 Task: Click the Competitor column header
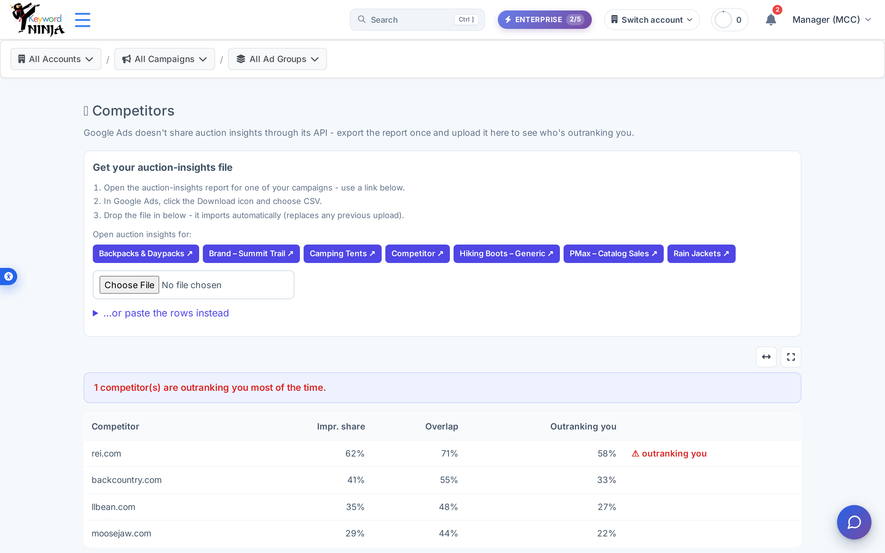(115, 426)
